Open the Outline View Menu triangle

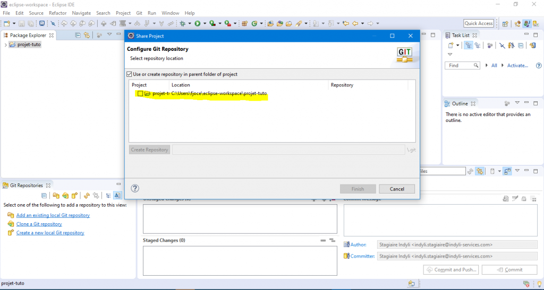[x=517, y=103]
